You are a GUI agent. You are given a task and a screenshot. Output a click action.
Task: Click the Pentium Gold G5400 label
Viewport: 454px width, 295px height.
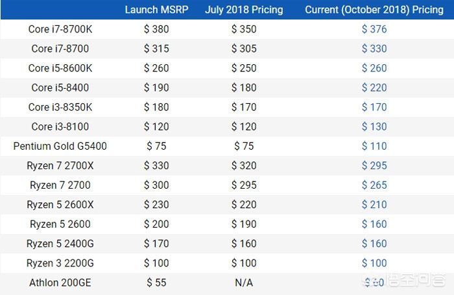coord(60,146)
